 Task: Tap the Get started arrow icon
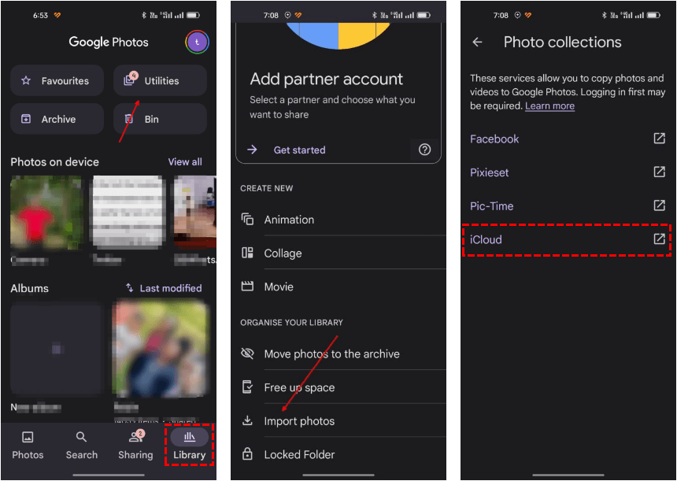[x=252, y=150]
